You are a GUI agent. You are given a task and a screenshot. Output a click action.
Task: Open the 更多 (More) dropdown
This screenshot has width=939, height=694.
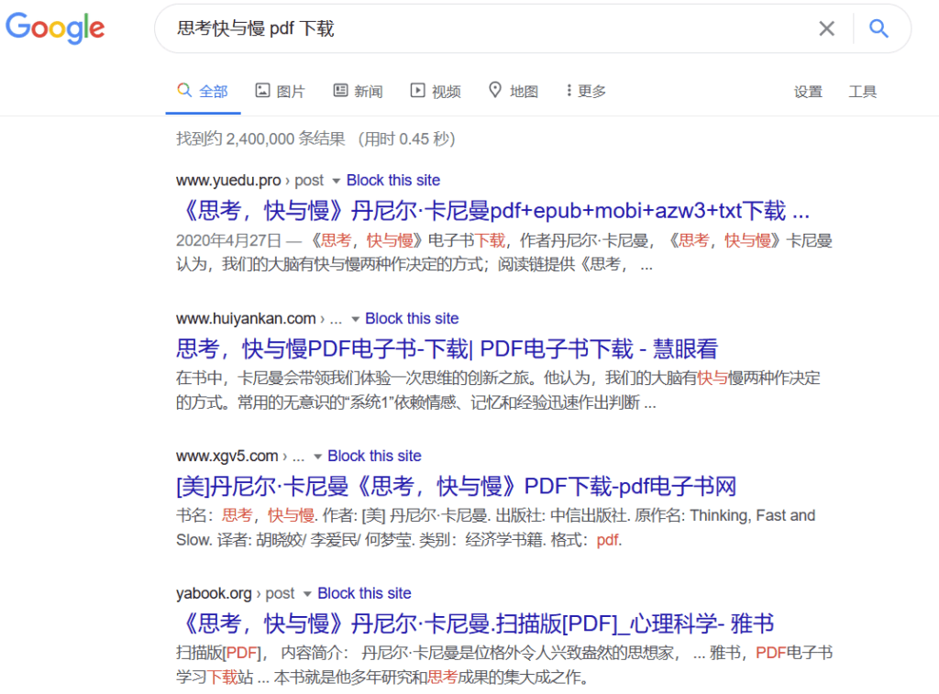[591, 91]
